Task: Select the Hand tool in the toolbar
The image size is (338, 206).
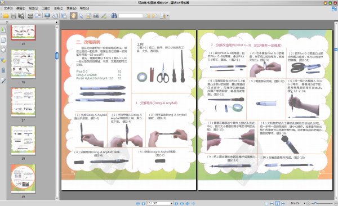Action: tap(73, 16)
